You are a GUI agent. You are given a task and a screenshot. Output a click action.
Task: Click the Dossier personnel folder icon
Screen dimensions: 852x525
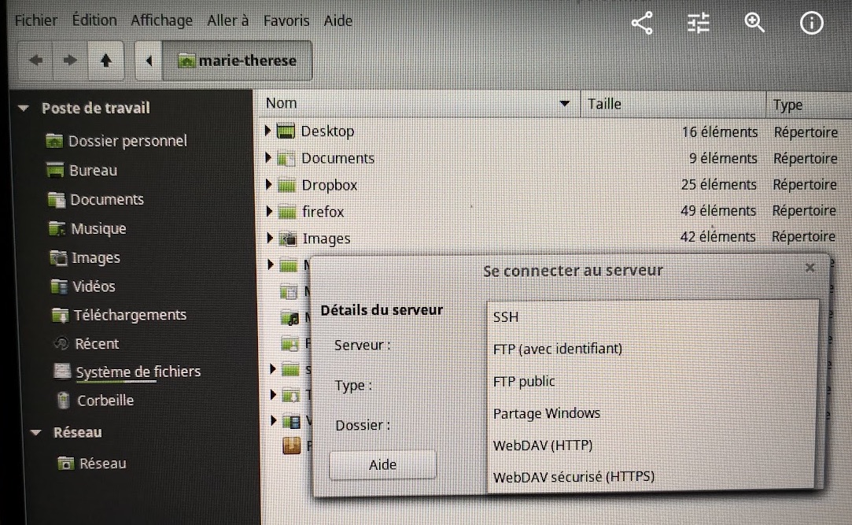pyautogui.click(x=54, y=142)
